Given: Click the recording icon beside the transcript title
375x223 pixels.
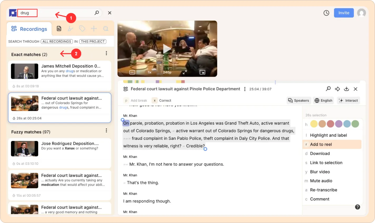Looking at the screenshot, I should coord(126,89).
